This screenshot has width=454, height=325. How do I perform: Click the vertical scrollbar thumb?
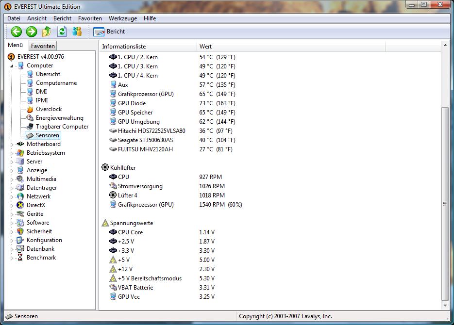pyautogui.click(x=445, y=204)
